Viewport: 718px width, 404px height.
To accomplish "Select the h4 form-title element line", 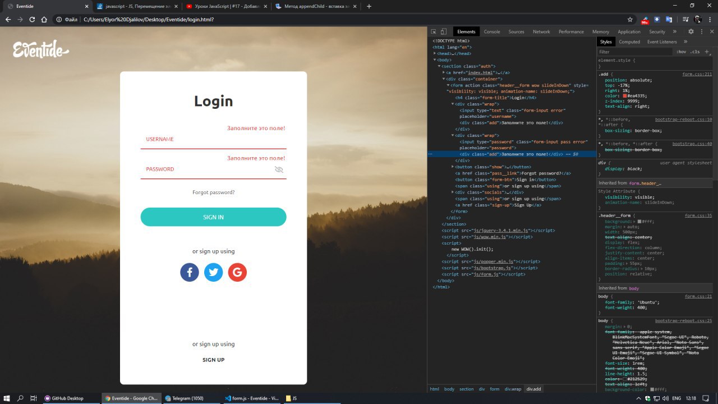I will click(x=495, y=98).
